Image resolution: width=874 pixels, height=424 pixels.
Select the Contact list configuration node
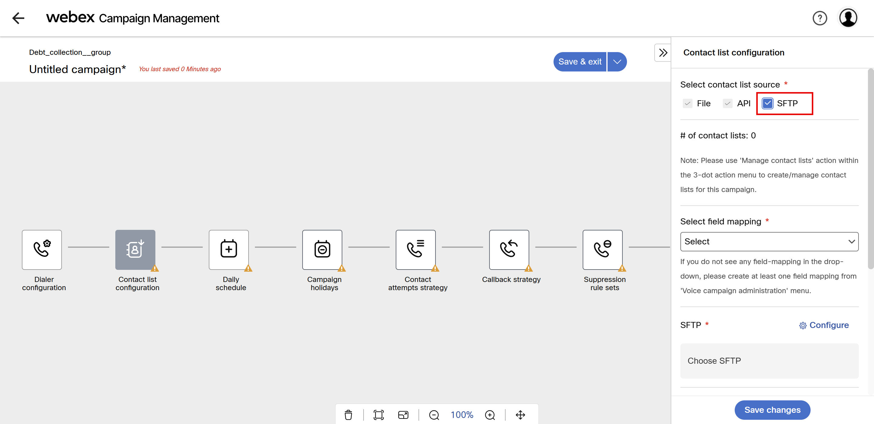135,250
